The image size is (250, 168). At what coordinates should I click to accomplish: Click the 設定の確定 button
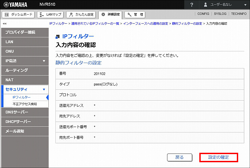219,157
